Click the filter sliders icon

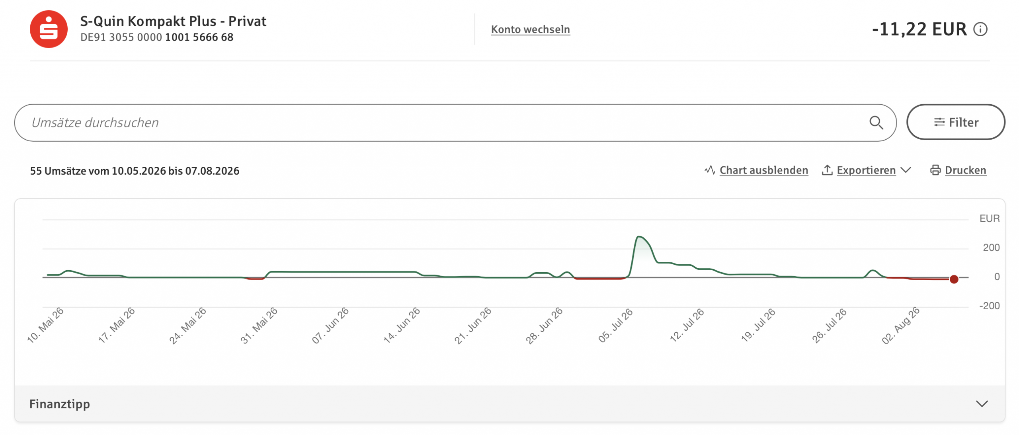pos(939,122)
